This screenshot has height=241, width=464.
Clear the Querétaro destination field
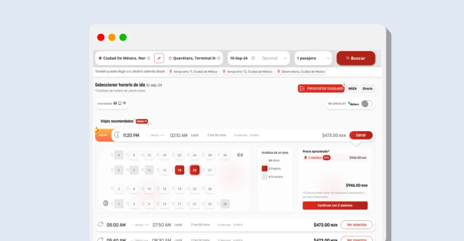[x=219, y=58]
